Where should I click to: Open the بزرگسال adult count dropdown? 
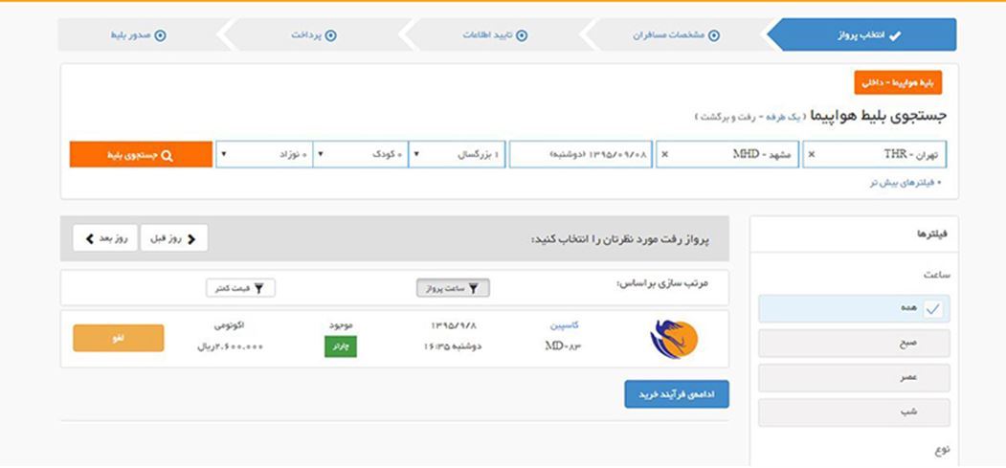pyautogui.click(x=457, y=154)
